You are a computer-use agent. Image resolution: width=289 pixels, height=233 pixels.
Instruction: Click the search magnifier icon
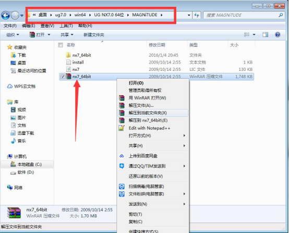(281, 15)
